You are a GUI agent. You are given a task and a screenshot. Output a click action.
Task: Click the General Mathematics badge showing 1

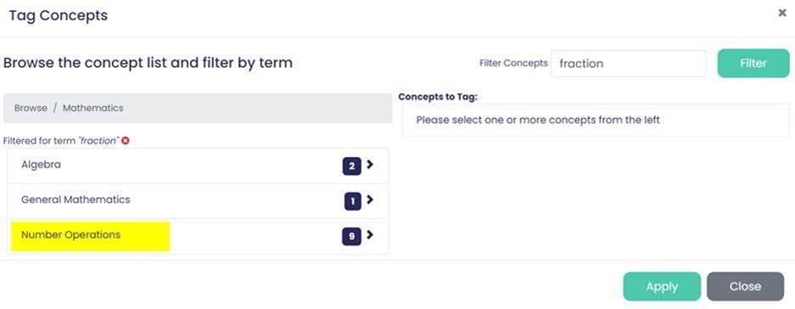click(x=352, y=202)
